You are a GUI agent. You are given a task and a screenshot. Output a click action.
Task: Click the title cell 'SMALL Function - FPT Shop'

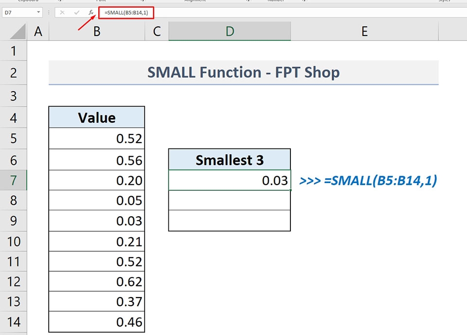point(244,73)
